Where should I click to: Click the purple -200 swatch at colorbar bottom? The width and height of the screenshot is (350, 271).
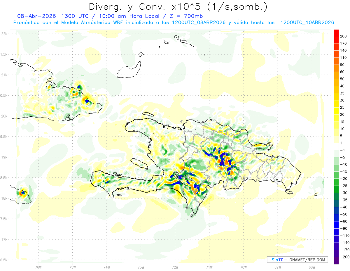click(x=336, y=260)
